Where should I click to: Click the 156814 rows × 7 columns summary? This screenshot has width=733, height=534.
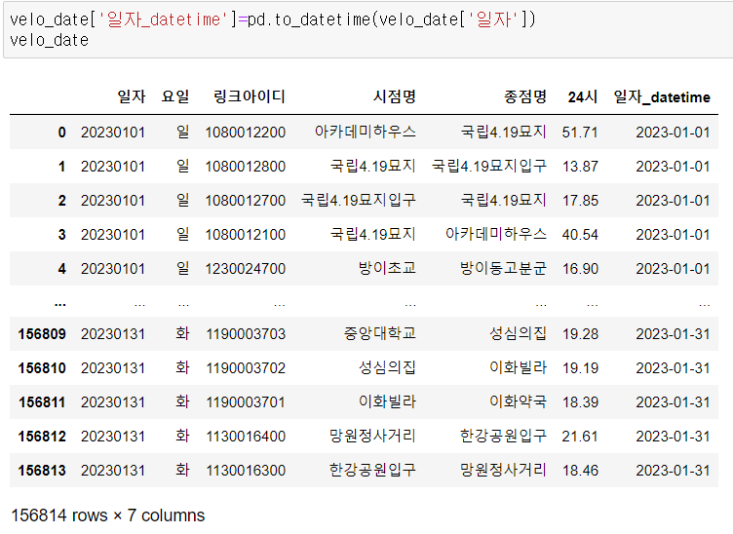pos(108,515)
